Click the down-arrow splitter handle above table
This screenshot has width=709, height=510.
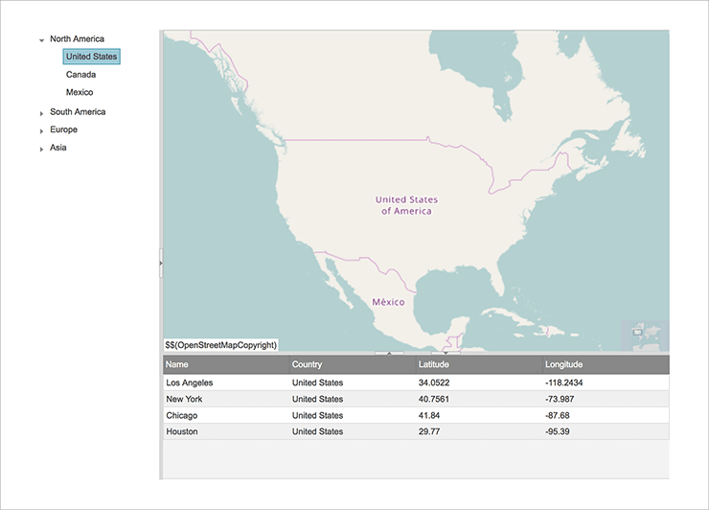click(x=446, y=353)
